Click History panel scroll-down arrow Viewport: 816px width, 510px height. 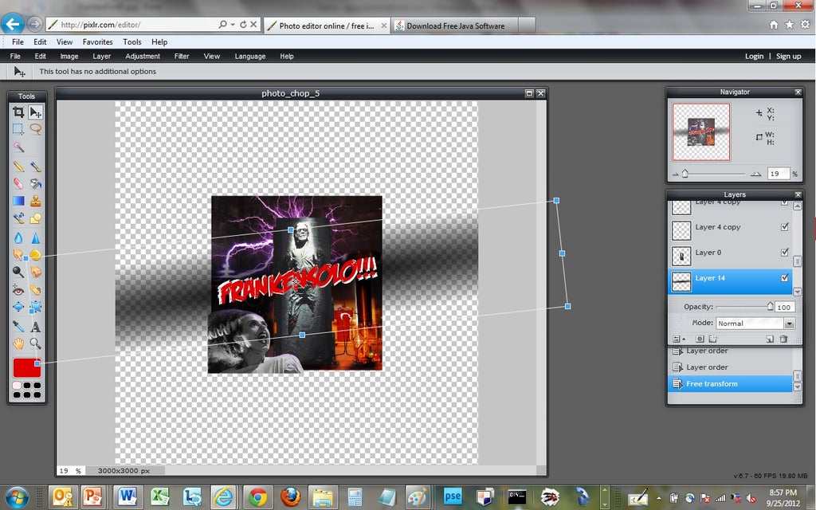tap(797, 387)
